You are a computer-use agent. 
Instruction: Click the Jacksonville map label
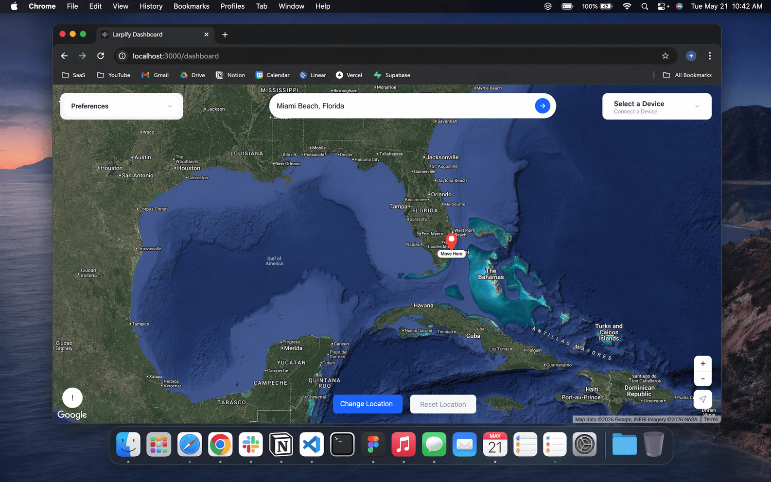coord(442,157)
